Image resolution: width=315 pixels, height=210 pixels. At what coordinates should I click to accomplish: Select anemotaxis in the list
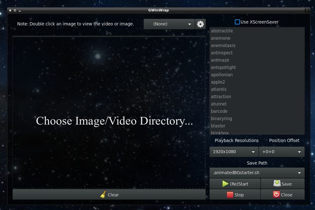257,45
